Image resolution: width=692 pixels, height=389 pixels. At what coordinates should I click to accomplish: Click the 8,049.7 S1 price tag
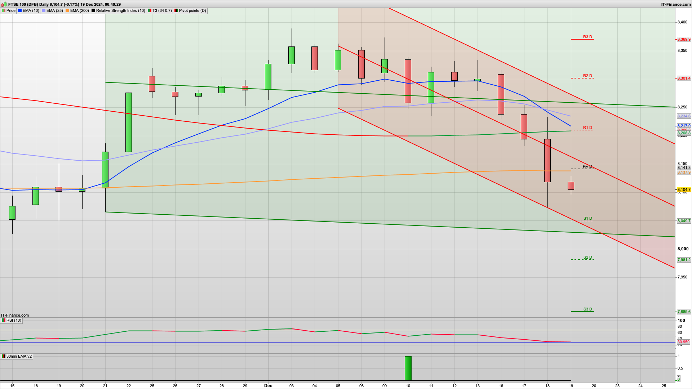tap(684, 221)
